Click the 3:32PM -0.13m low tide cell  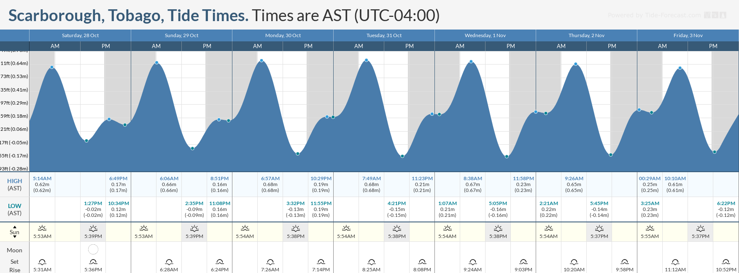pos(296,209)
